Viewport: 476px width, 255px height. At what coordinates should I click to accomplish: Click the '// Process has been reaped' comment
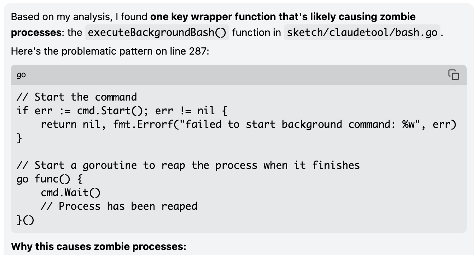[x=119, y=206]
